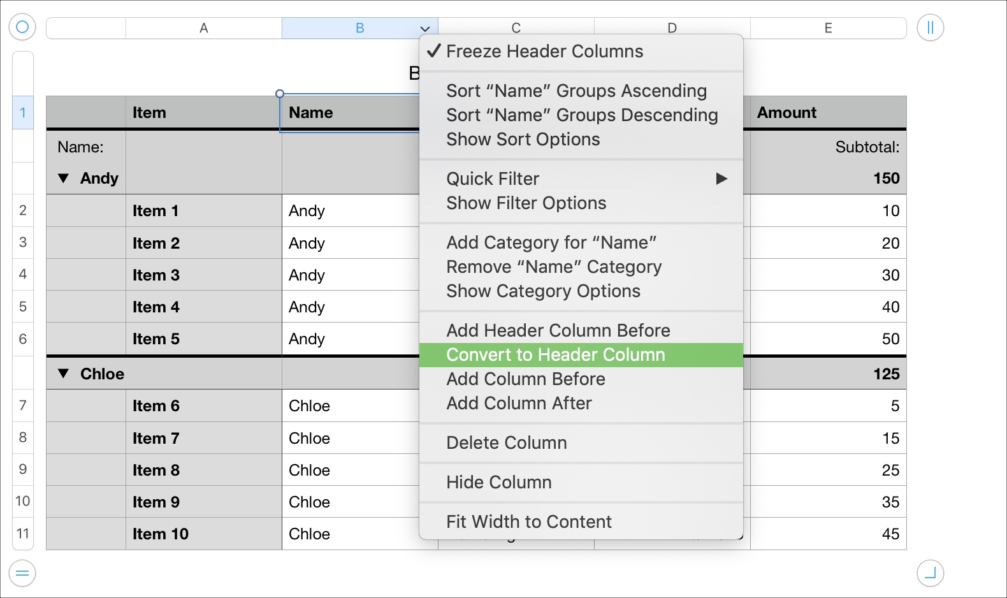Select Show Filter Options
Viewport: 1007px width, 598px height.
581,203
